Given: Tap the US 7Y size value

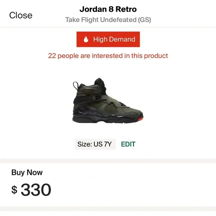Looking at the screenshot, I should (102, 144).
